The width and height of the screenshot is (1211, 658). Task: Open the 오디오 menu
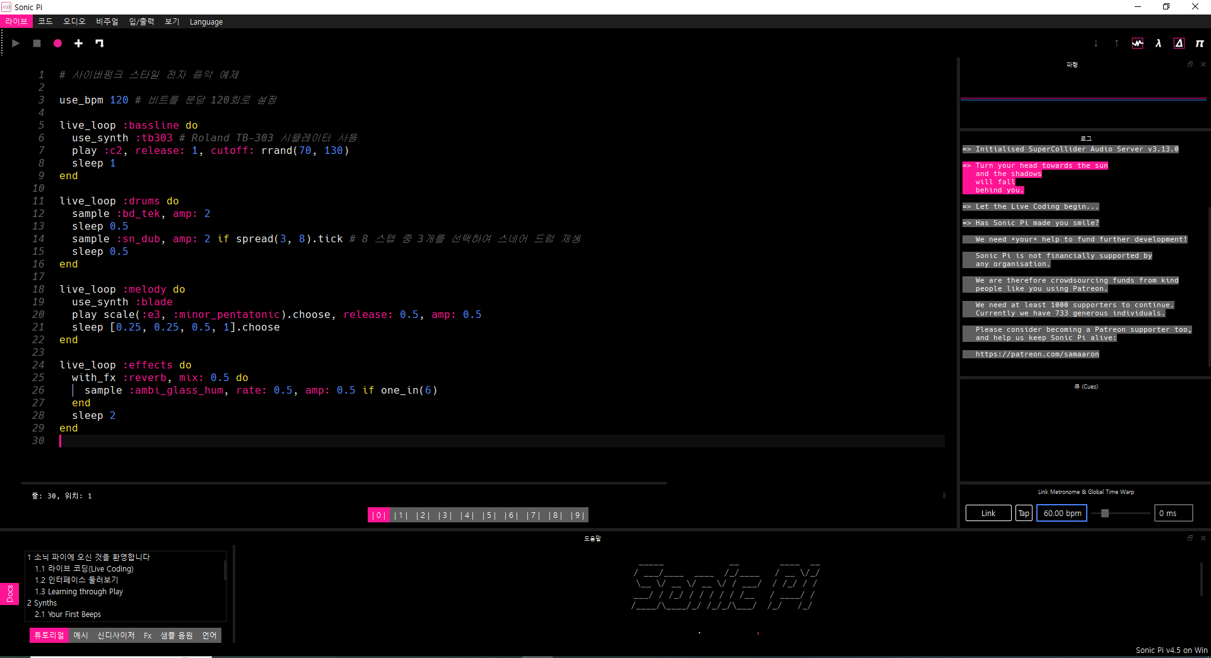(x=74, y=21)
